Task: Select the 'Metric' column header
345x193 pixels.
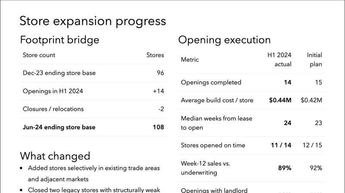Action: [190, 60]
